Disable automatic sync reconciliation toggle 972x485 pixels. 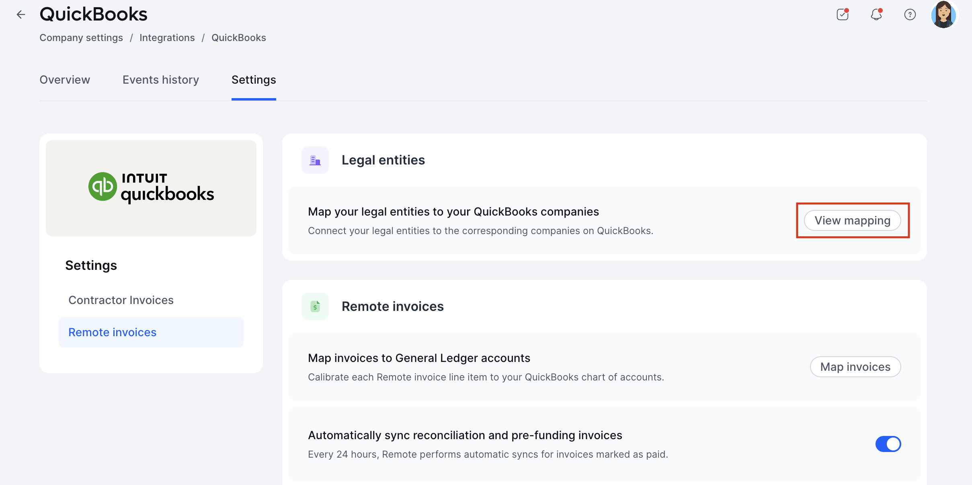pos(888,444)
